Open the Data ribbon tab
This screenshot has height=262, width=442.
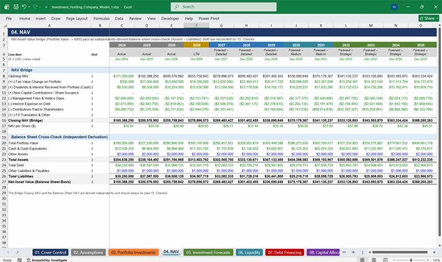pos(119,18)
